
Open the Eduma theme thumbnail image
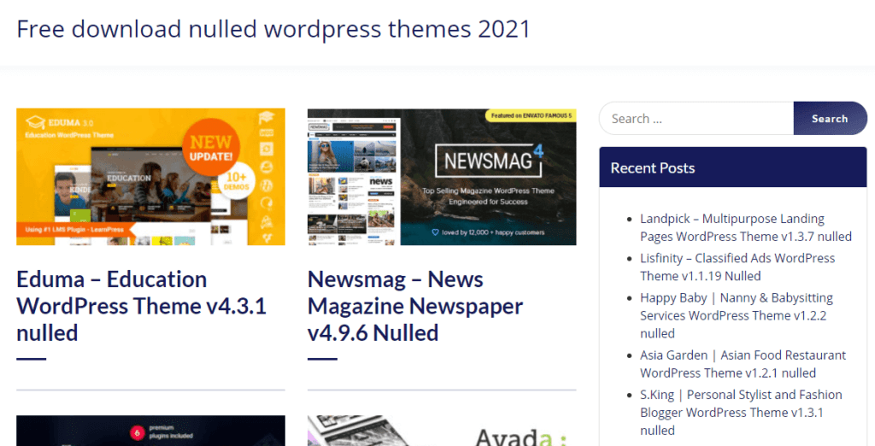point(150,177)
